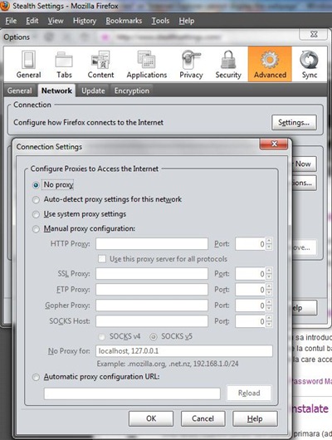Close the Options window
The height and width of the screenshot is (440, 332).
tap(314, 34)
